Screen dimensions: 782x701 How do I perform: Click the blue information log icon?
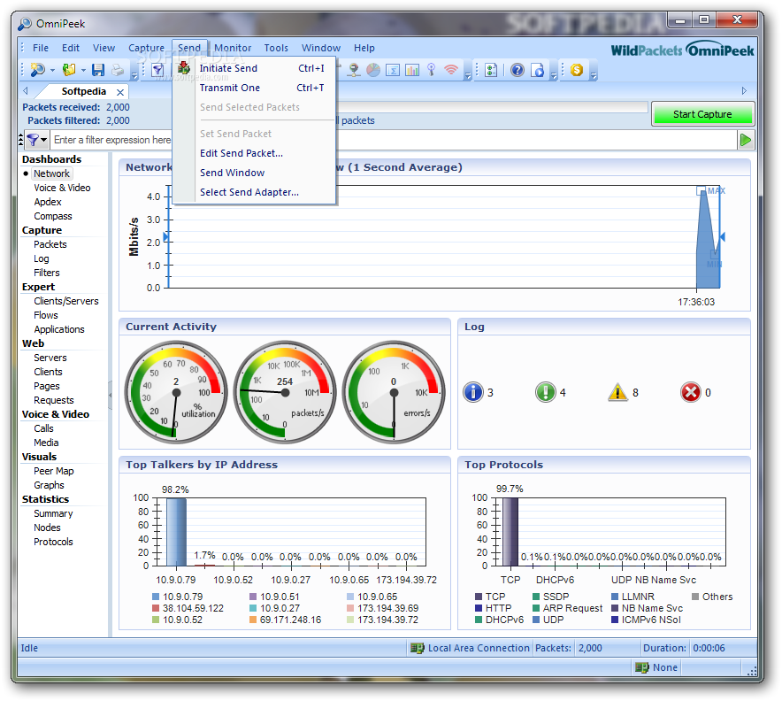click(473, 392)
